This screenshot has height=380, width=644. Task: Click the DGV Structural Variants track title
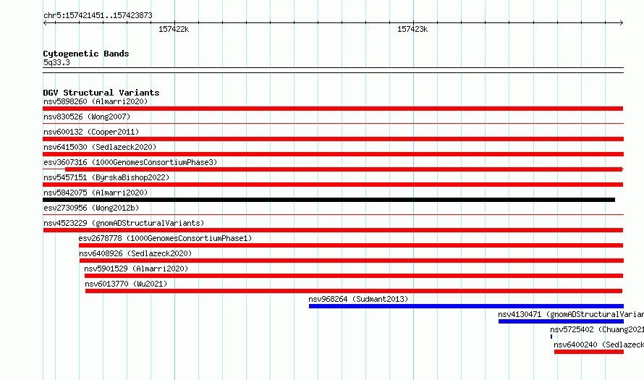coord(101,93)
